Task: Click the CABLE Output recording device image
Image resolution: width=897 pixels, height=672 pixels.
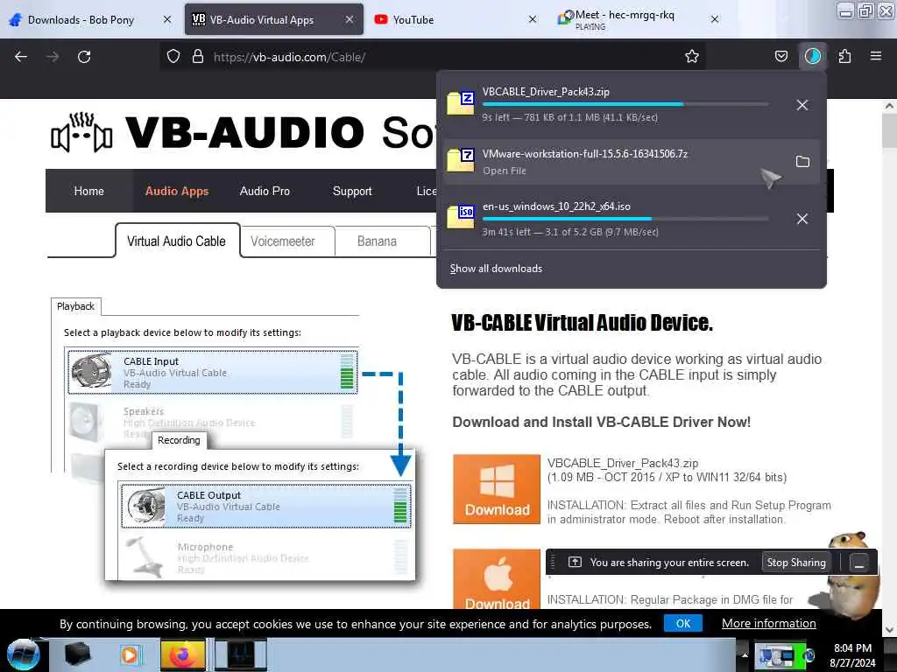Action: pyautogui.click(x=145, y=506)
